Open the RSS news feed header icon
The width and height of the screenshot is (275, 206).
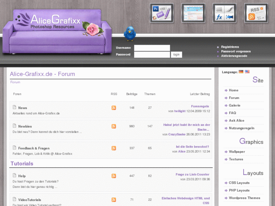pos(256,13)
